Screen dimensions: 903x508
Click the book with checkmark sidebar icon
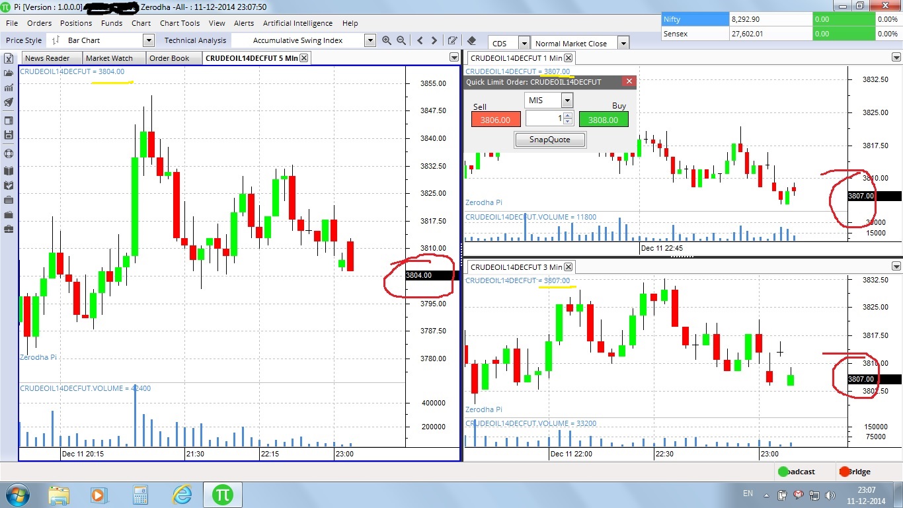tap(9, 185)
